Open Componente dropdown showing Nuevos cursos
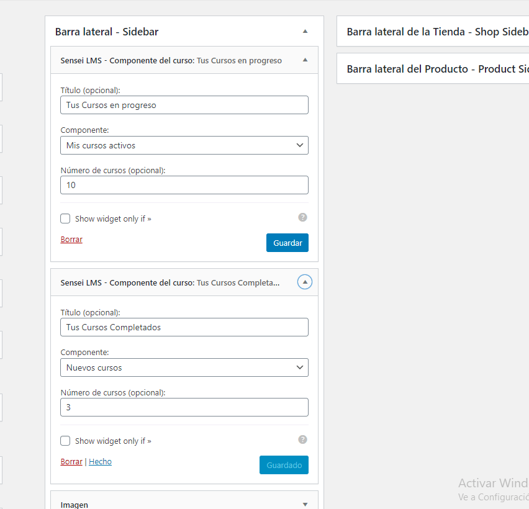Screen dimensions: 529x509 [x=184, y=367]
